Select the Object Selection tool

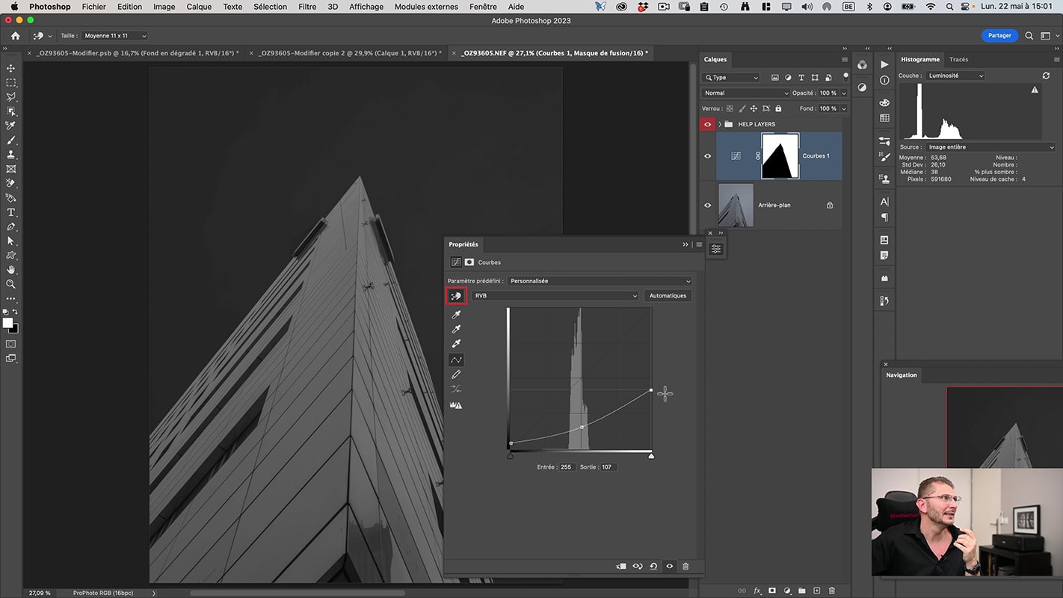[x=11, y=111]
